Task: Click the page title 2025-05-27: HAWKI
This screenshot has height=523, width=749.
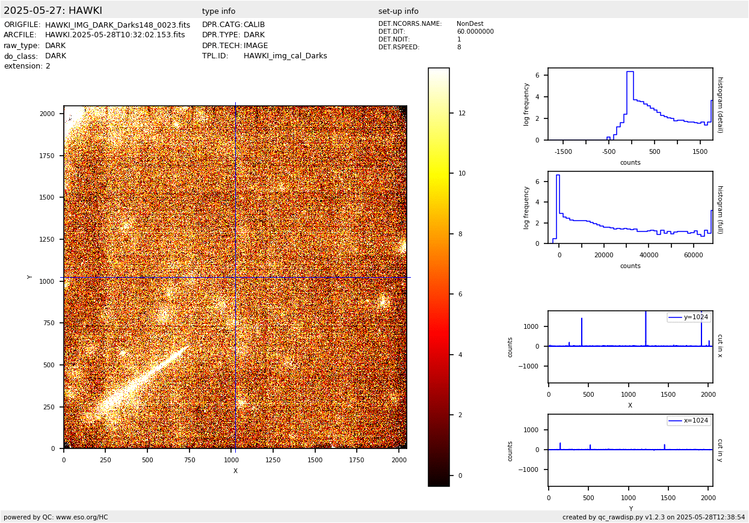Action: coord(53,11)
